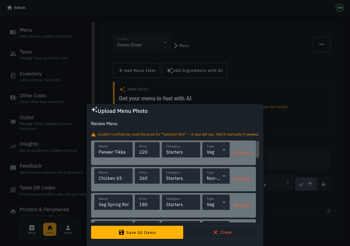Click Add Ingredients with AI button
Screen dimensions: 350x246
click(x=195, y=71)
